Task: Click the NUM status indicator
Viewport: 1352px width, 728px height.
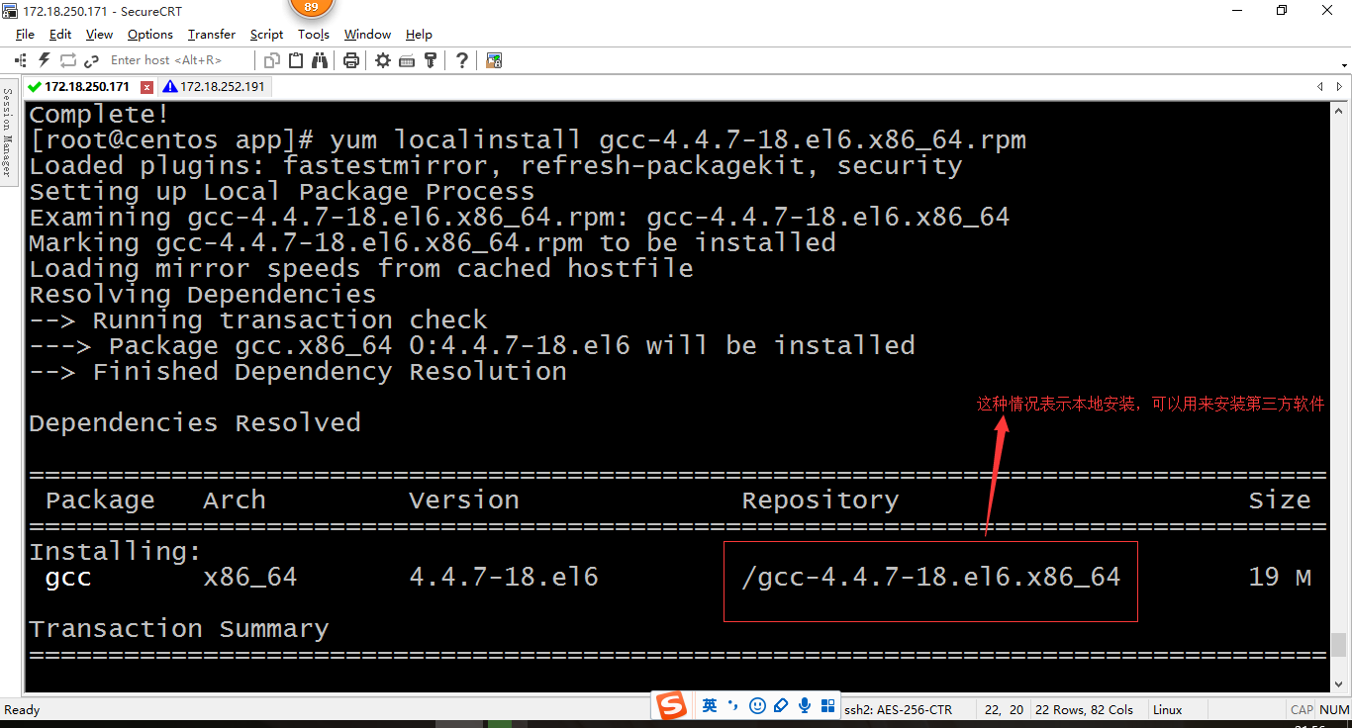Action: pos(1334,709)
